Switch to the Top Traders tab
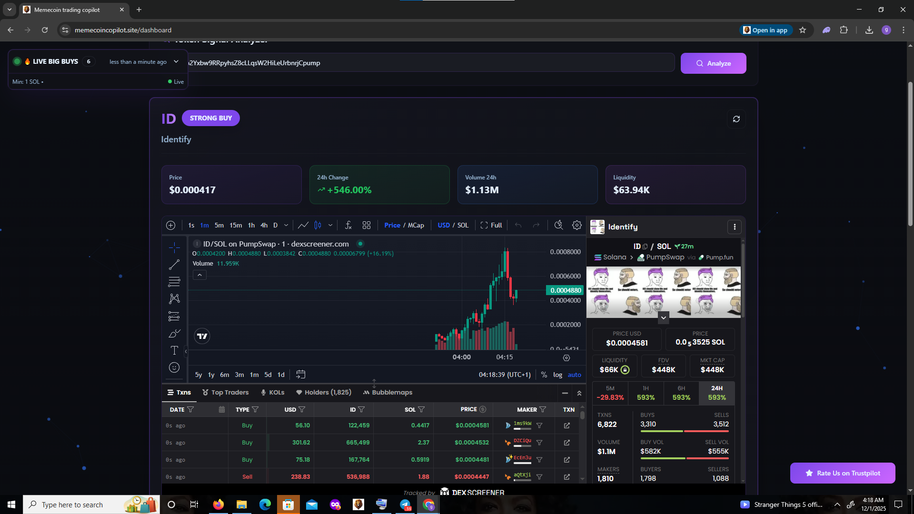 (230, 392)
